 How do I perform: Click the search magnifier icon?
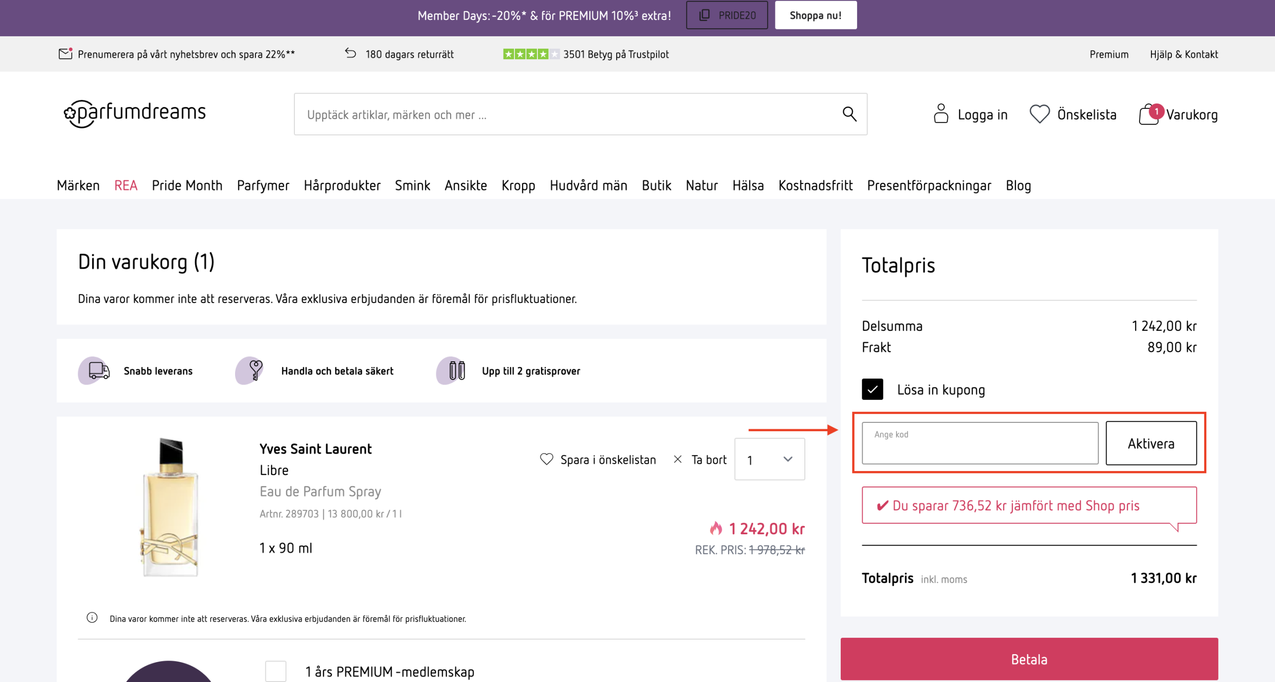[849, 114]
